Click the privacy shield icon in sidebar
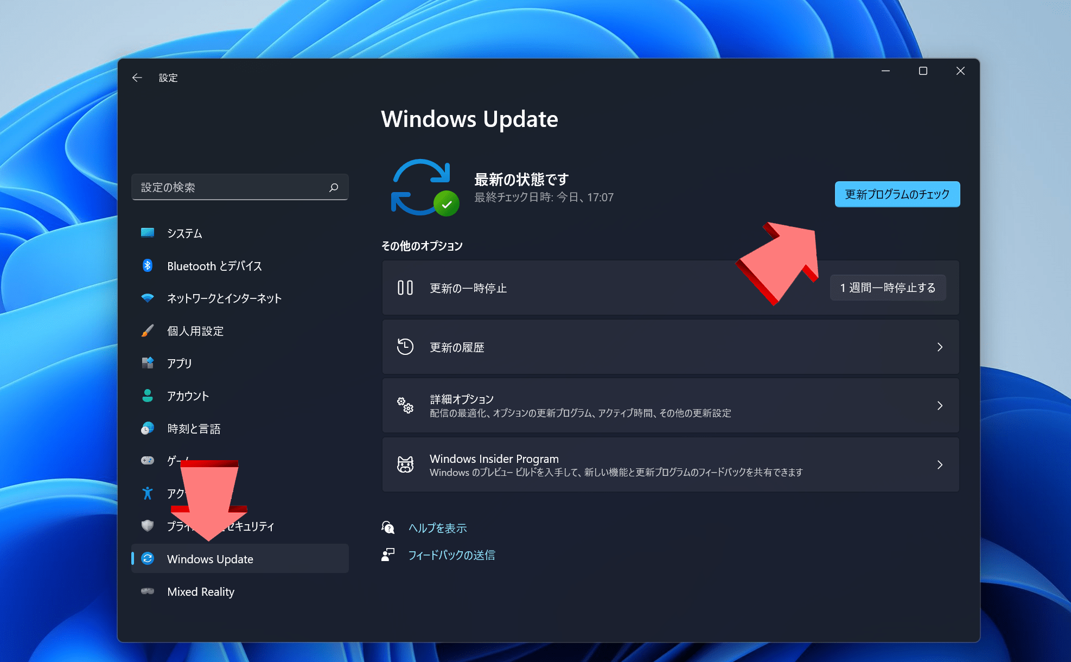The height and width of the screenshot is (662, 1071). coord(148,526)
